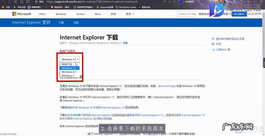Click 通过电子邮件发送本文章 link
Viewport: 265px width, 136px height.
click(x=230, y=39)
